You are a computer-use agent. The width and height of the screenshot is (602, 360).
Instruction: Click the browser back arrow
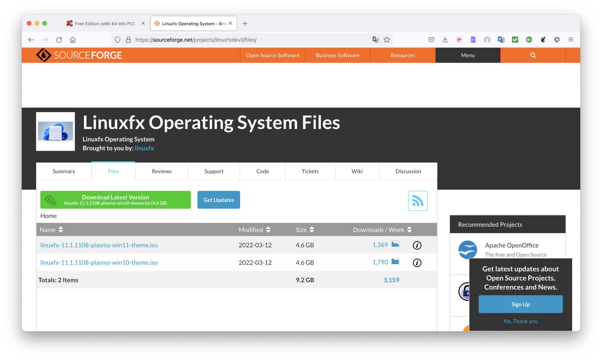31,40
